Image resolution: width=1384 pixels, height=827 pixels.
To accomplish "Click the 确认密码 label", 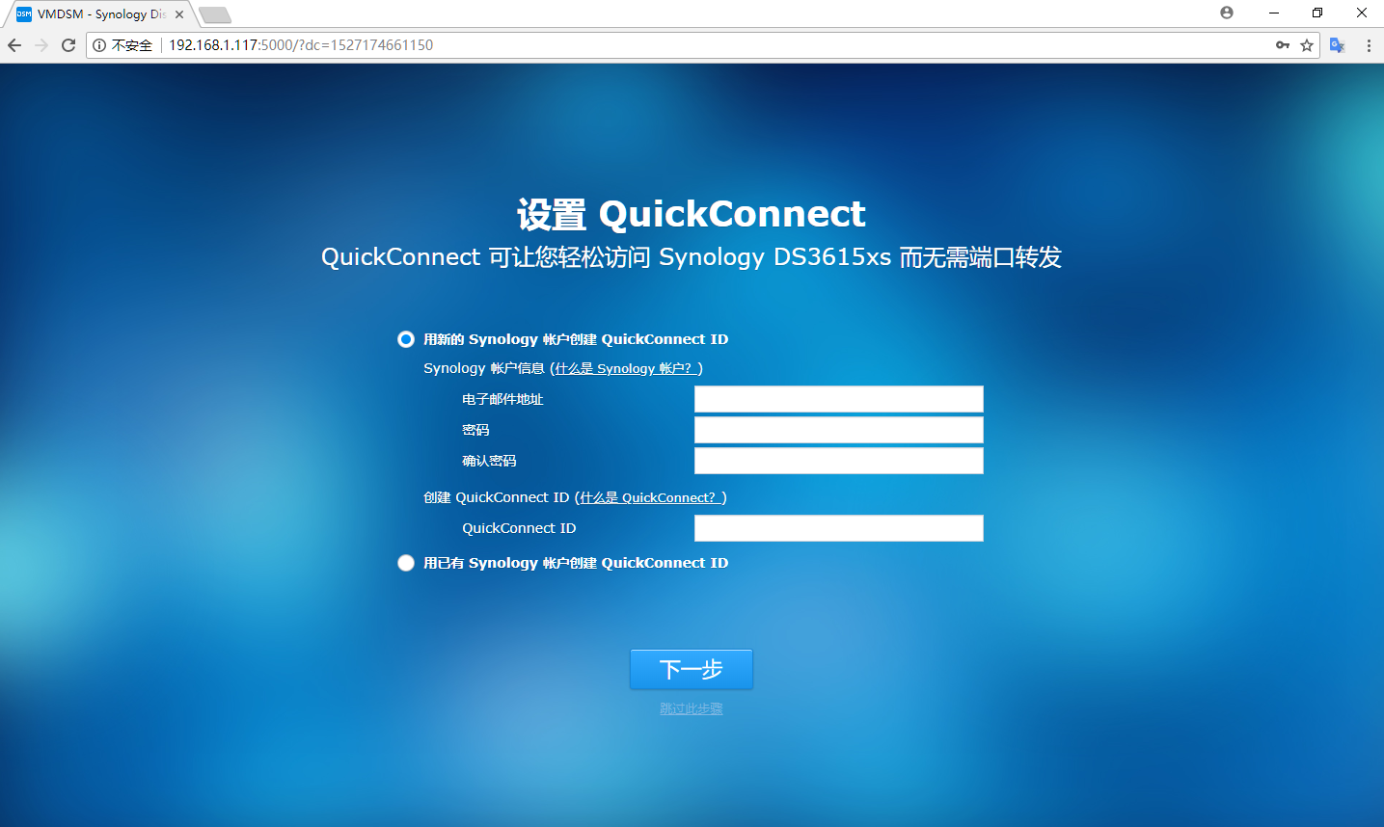I will (x=489, y=461).
